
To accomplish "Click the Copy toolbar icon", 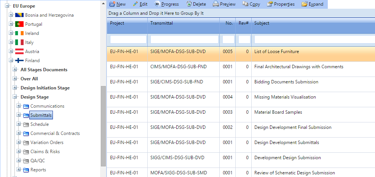I will [x=245, y=4].
